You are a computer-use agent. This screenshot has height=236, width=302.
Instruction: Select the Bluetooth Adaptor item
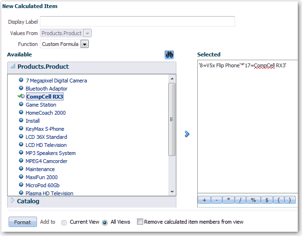(x=46, y=89)
